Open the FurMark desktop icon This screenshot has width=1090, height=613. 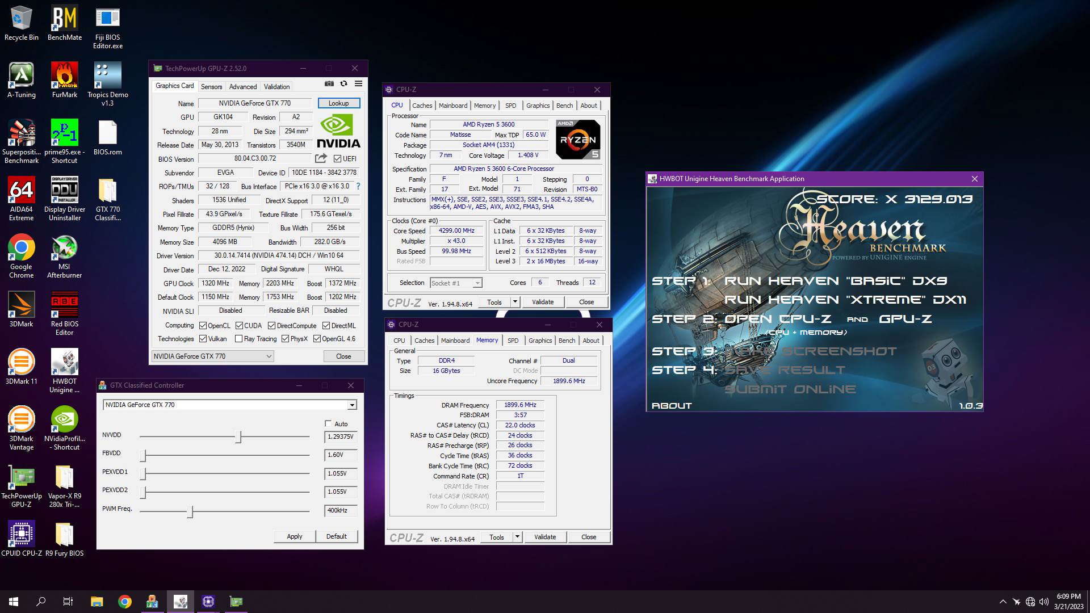[x=65, y=80]
